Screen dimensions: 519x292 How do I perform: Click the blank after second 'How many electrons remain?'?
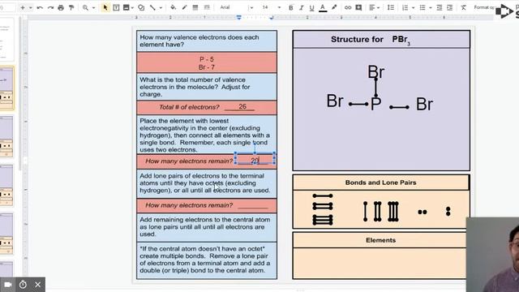click(253, 206)
